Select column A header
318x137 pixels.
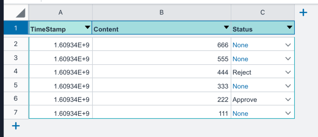pos(60,13)
